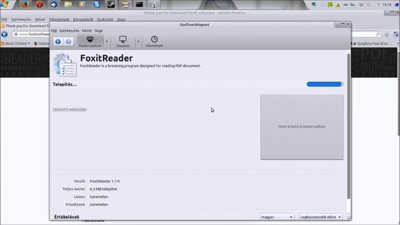Click the 14.12 clock in panel
Viewport: 400px width, 225px height.
[387, 4]
